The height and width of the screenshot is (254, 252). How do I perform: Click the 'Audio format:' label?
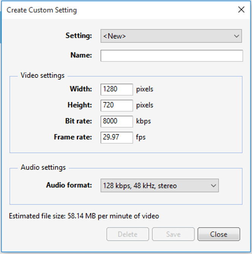click(x=69, y=185)
